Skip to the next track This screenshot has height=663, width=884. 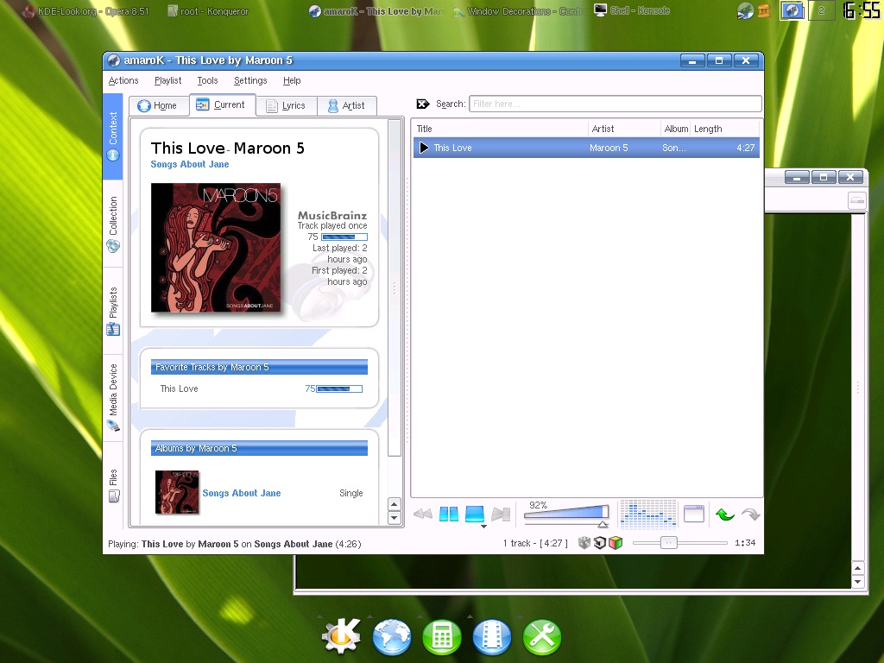coord(501,514)
